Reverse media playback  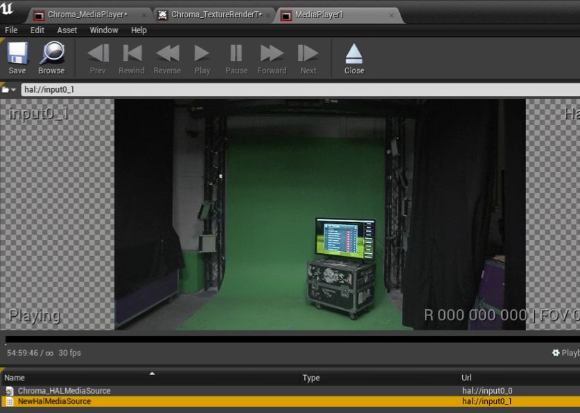(x=167, y=58)
